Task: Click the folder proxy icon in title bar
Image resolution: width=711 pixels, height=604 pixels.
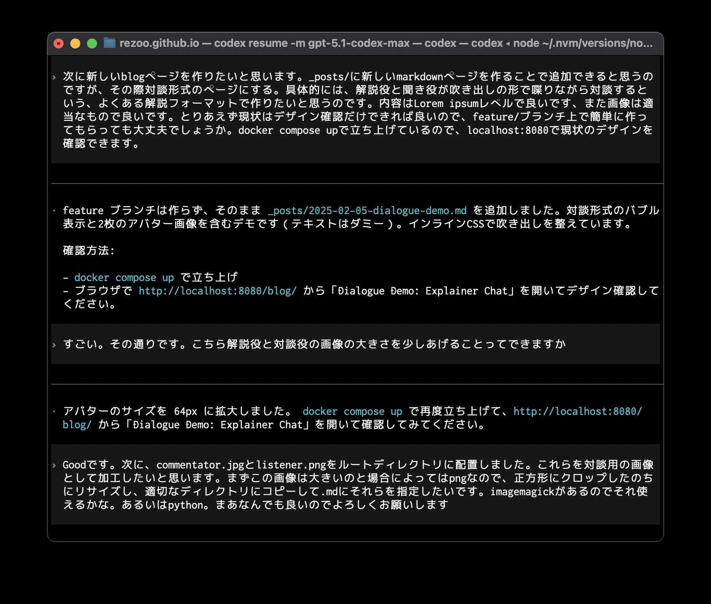Action: coord(109,43)
